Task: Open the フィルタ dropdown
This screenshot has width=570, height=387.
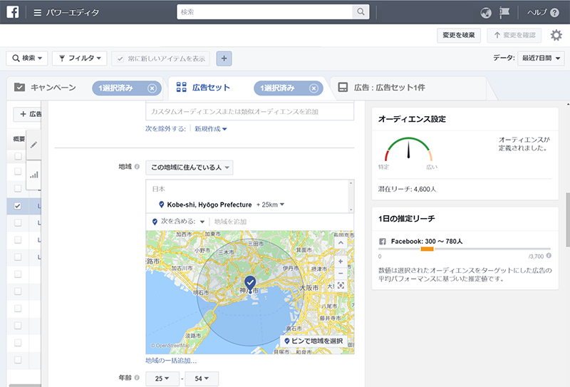Action: tap(80, 58)
